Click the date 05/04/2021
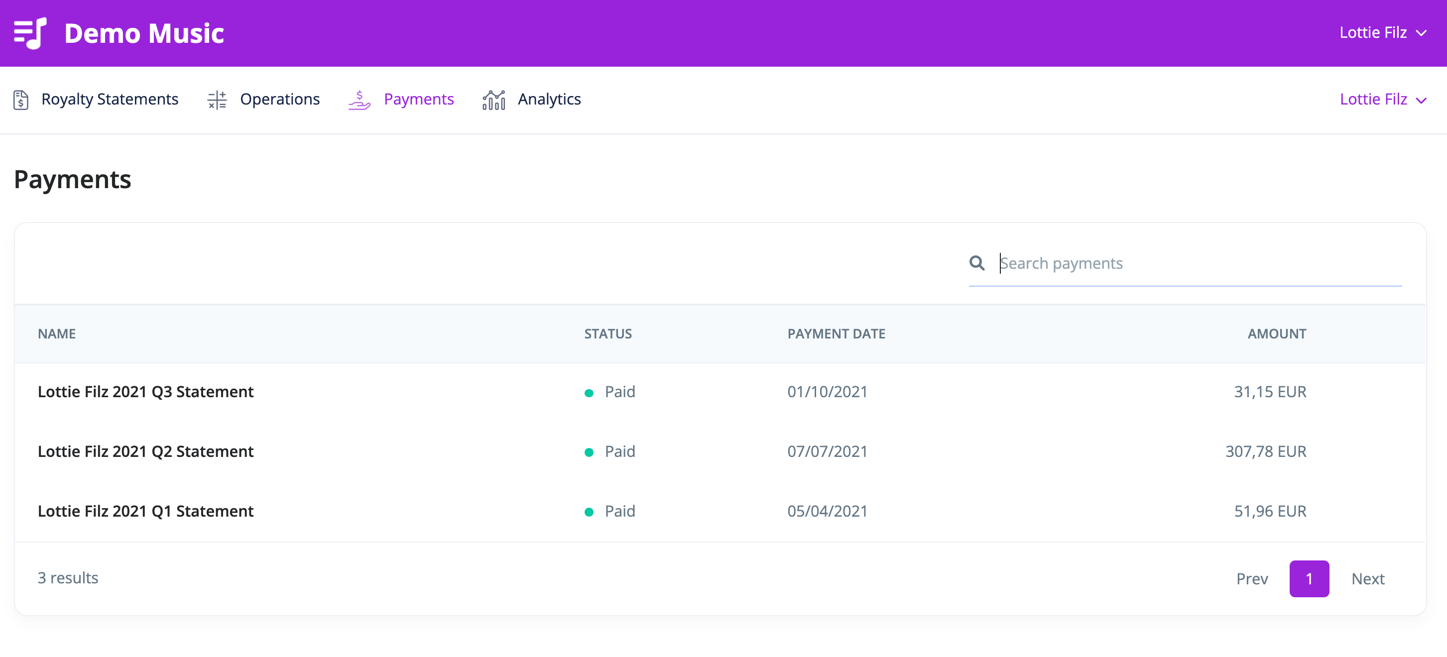Screen dimensions: 1447x657 (827, 511)
